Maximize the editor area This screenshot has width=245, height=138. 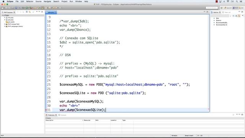[207, 12]
